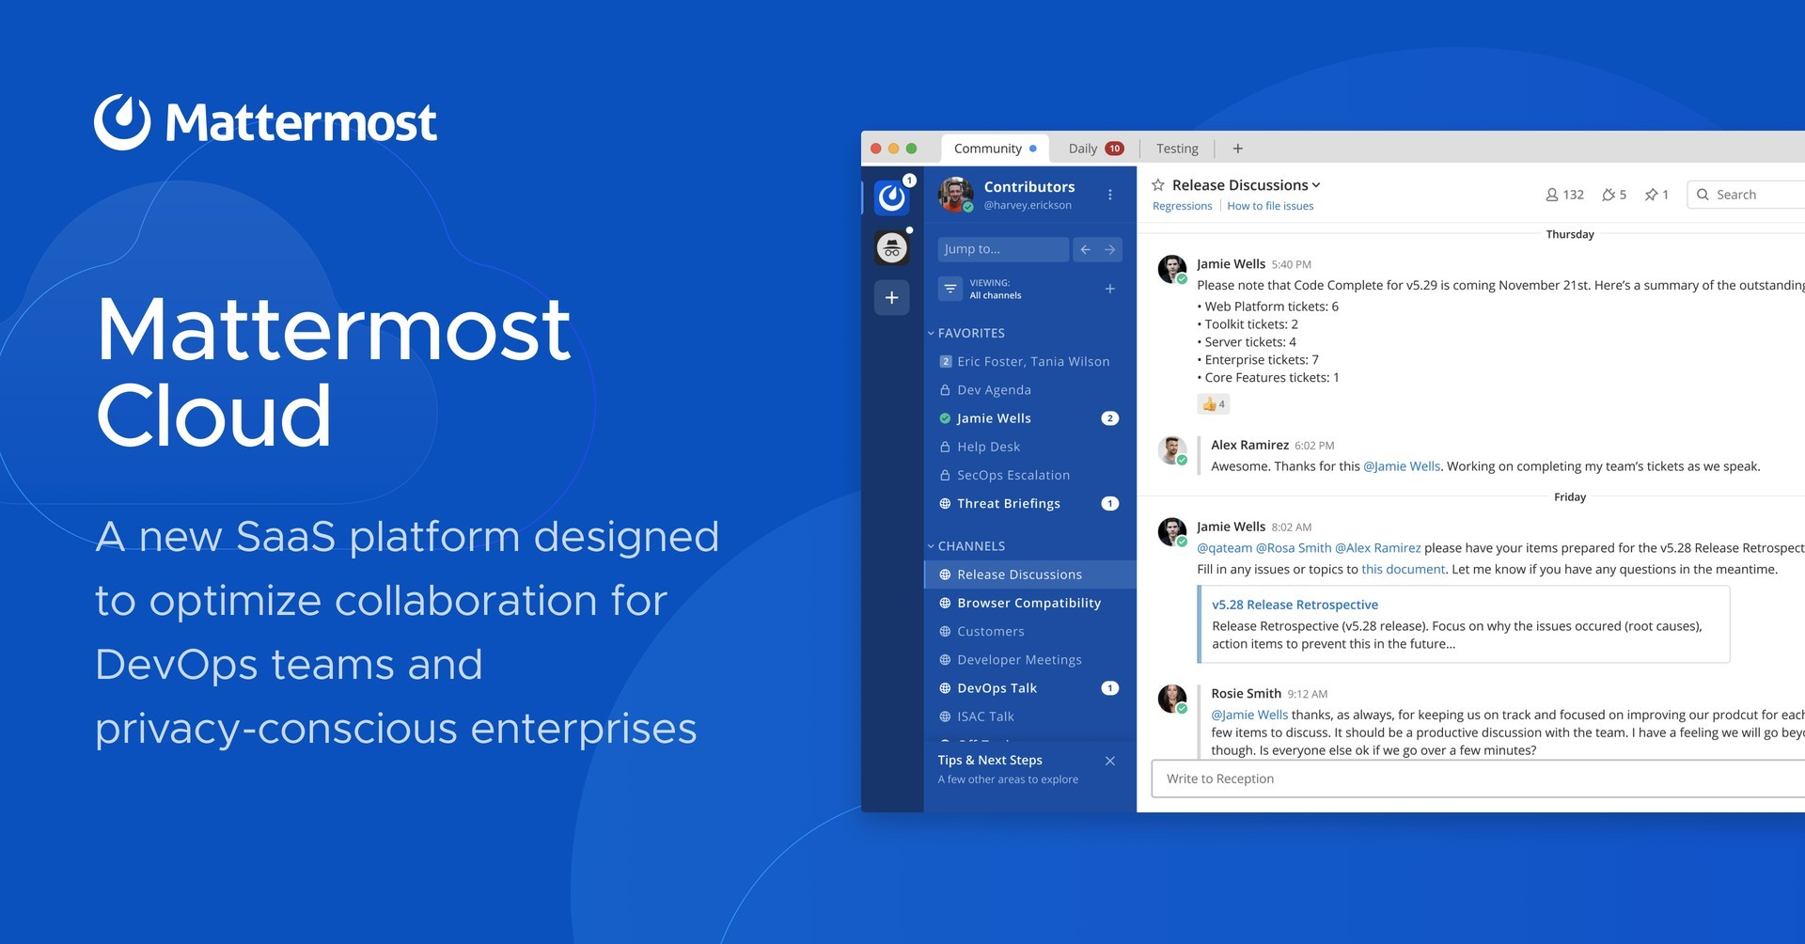
Task: Click Rosie Smith avatar
Action: [x=1171, y=699]
